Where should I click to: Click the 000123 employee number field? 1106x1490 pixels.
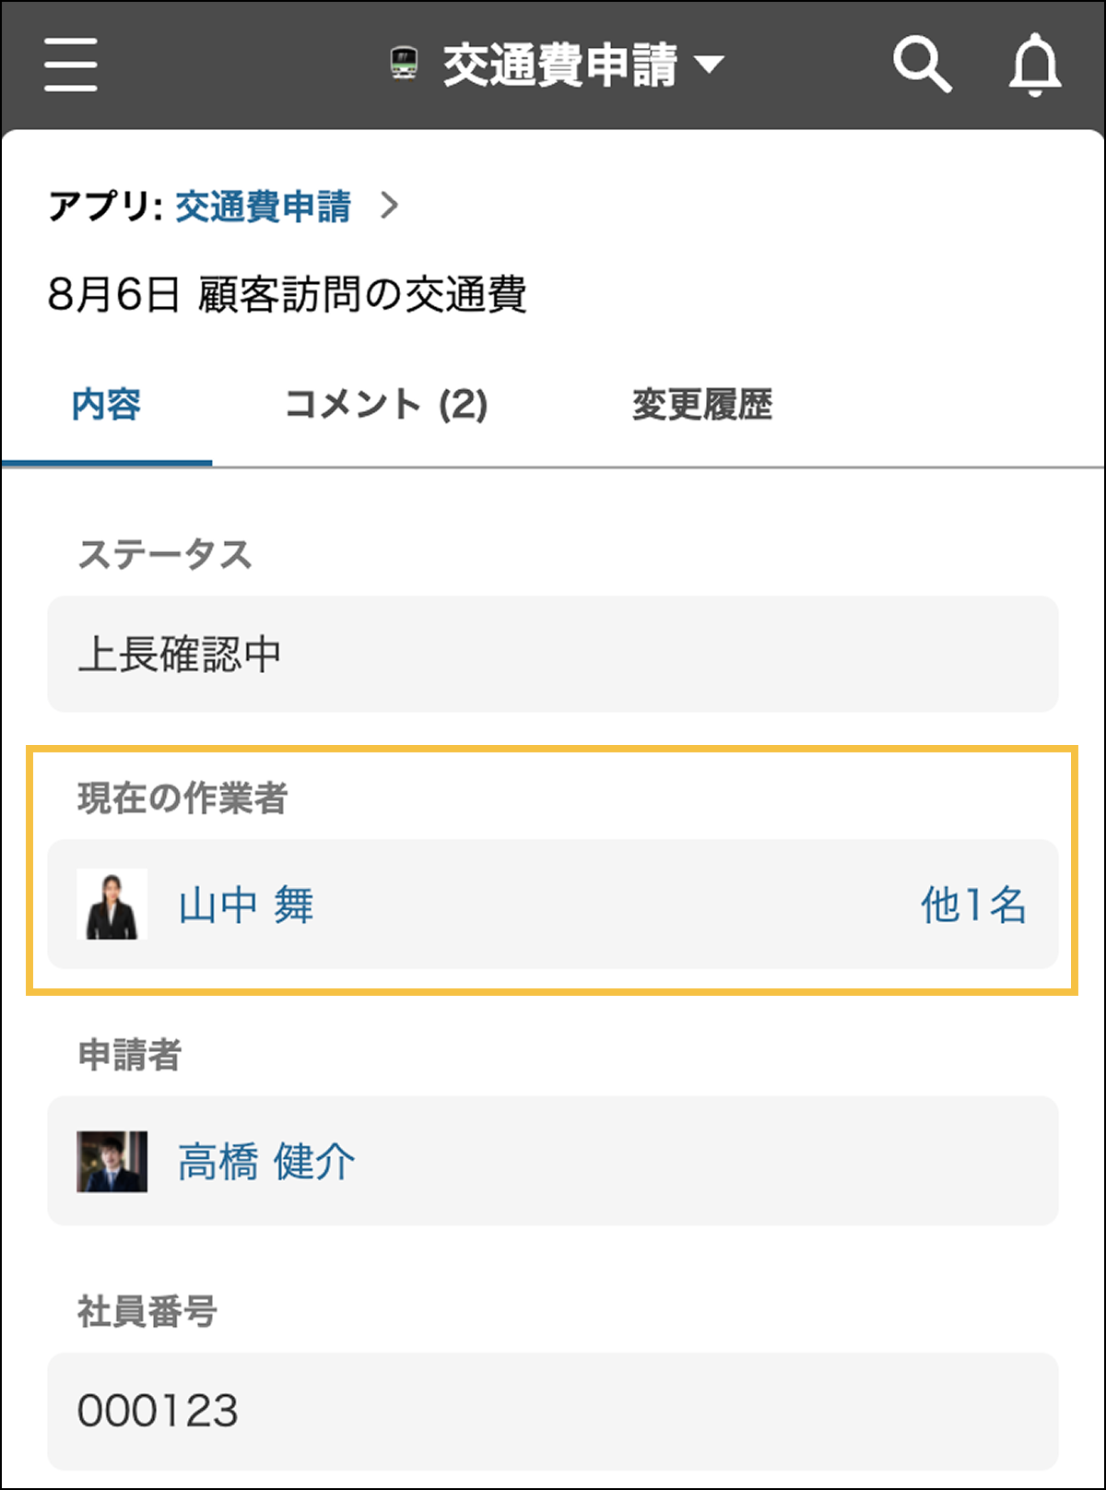[552, 1410]
